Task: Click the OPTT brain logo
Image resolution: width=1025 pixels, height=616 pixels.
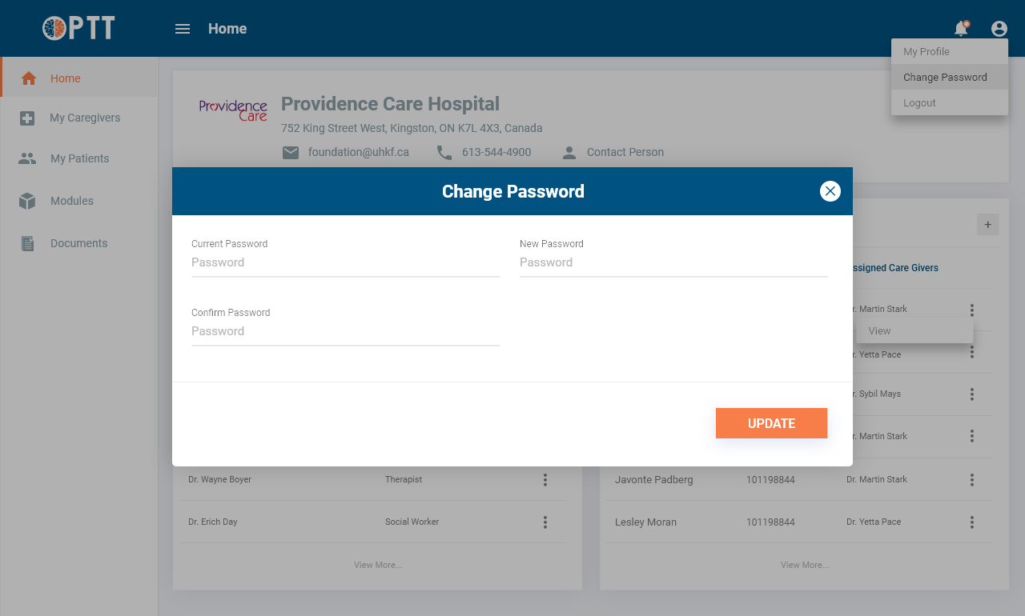Action: click(54, 29)
